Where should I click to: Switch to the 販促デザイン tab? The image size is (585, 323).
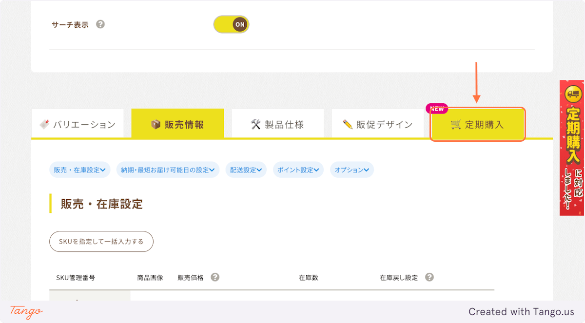378,124
